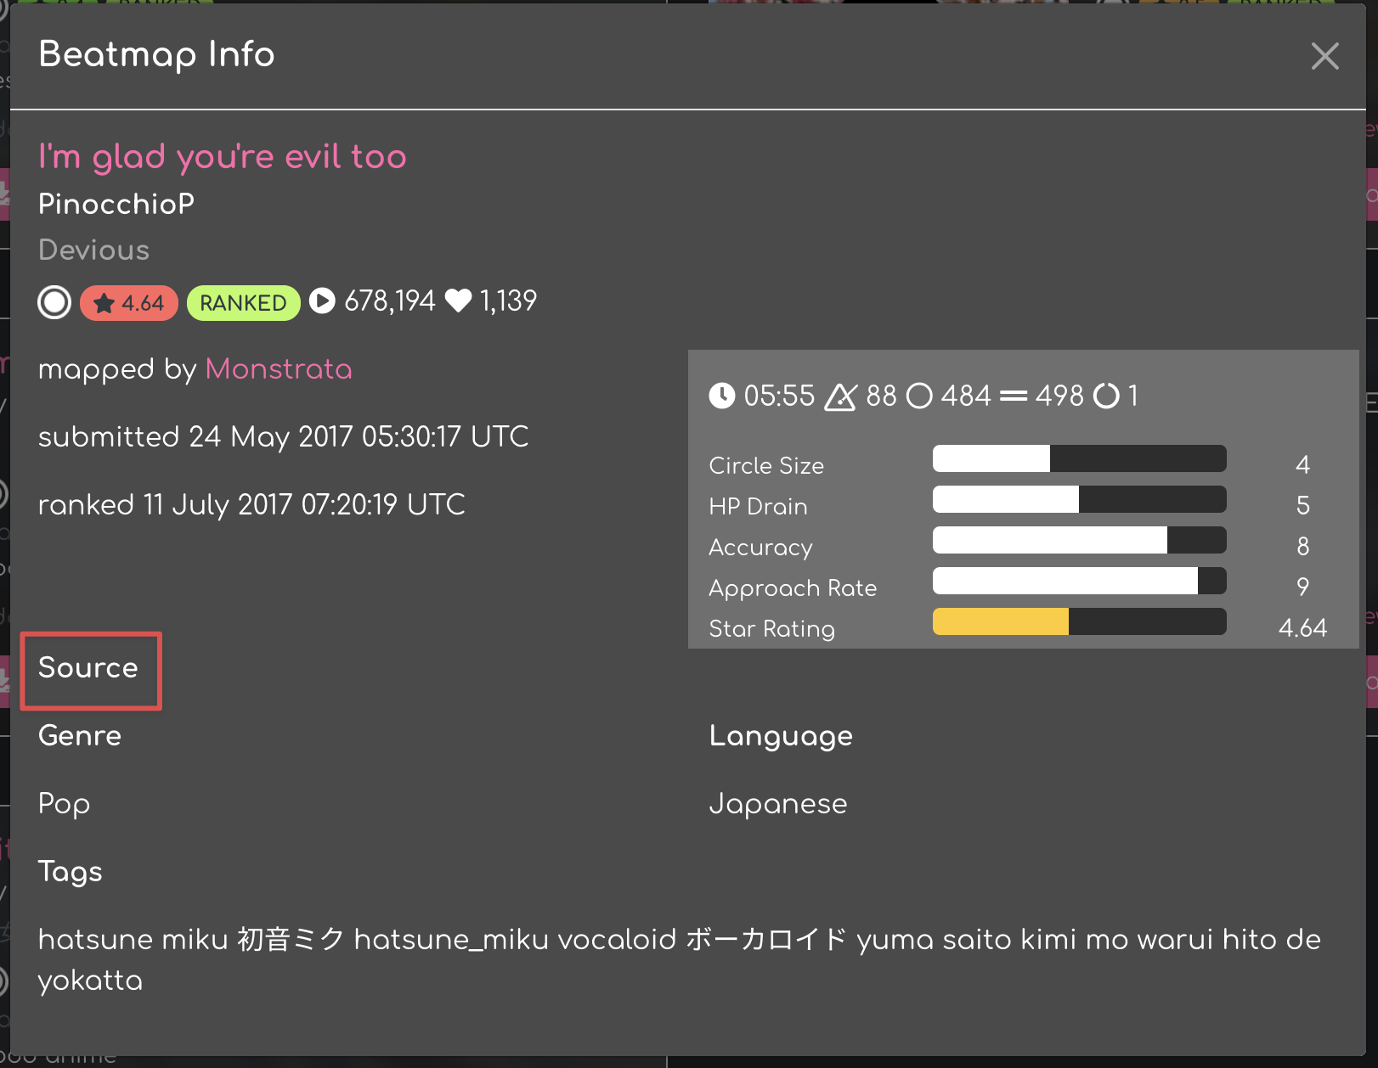Viewport: 1378px width, 1068px height.
Task: Click the Genre heading
Action: pyautogui.click(x=80, y=736)
